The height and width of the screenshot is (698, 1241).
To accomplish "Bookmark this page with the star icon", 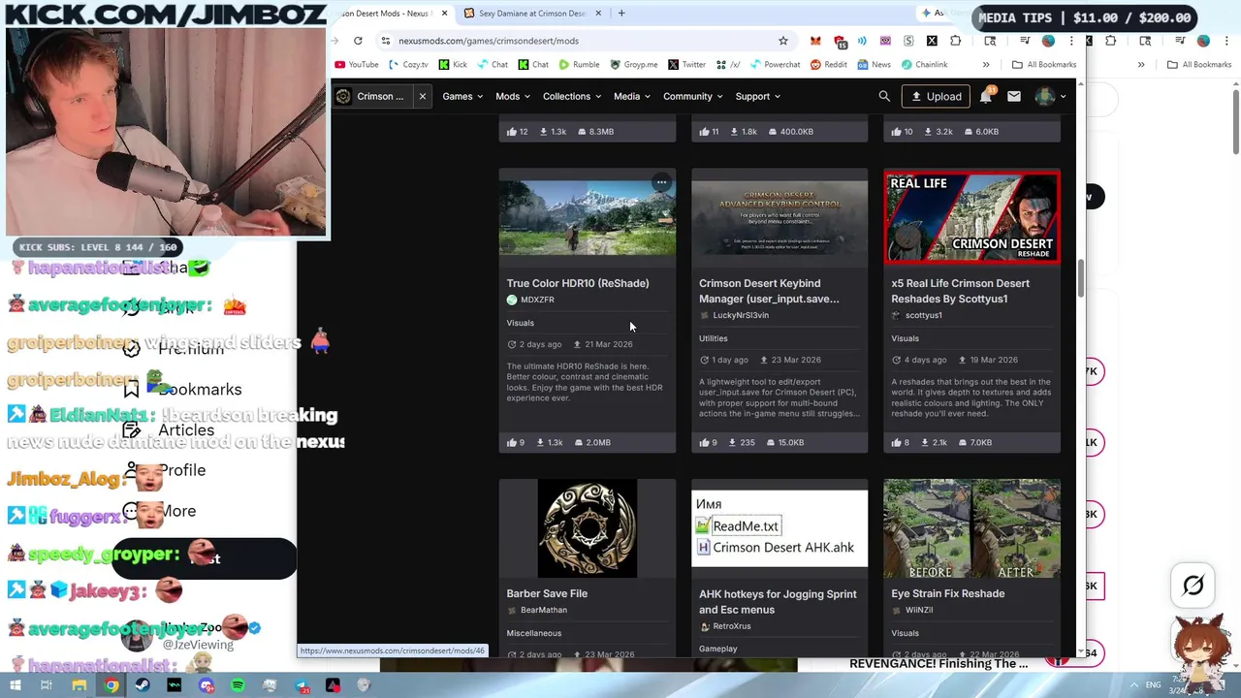I will coord(783,41).
